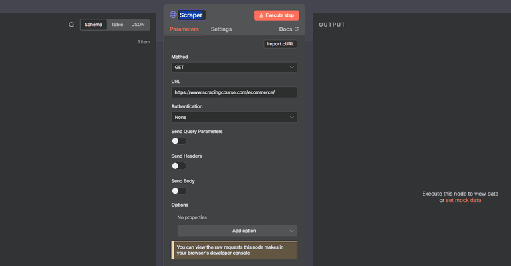
Task: Click the search magnifier icon in input panel
Action: pos(71,25)
